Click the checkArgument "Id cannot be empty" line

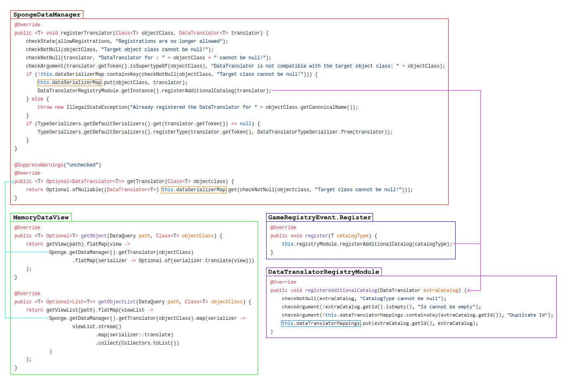pyautogui.click(x=381, y=307)
